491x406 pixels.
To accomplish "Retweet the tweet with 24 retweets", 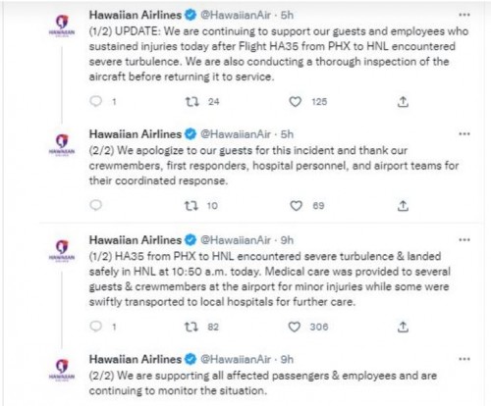I will click(x=192, y=102).
